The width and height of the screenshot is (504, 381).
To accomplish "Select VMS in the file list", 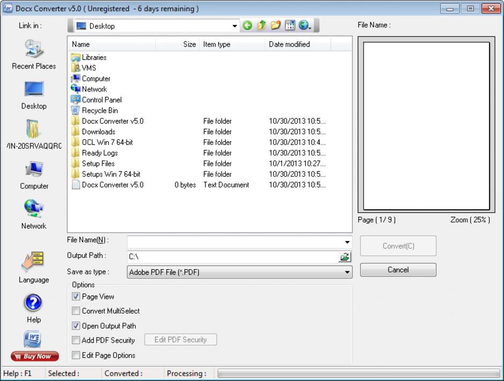I will pyautogui.click(x=84, y=68).
